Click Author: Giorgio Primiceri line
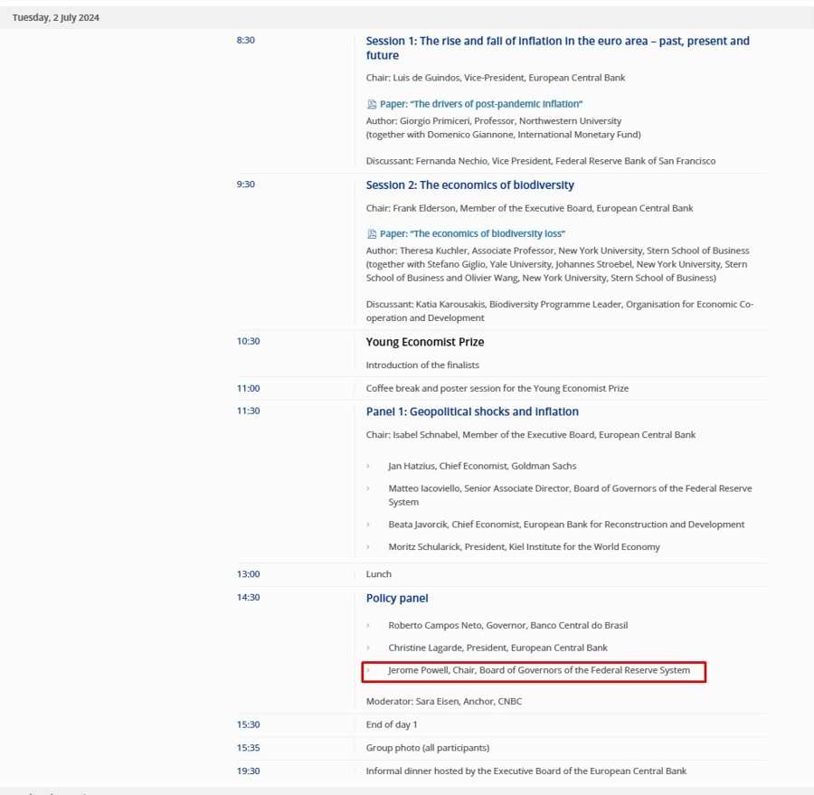 click(x=494, y=121)
